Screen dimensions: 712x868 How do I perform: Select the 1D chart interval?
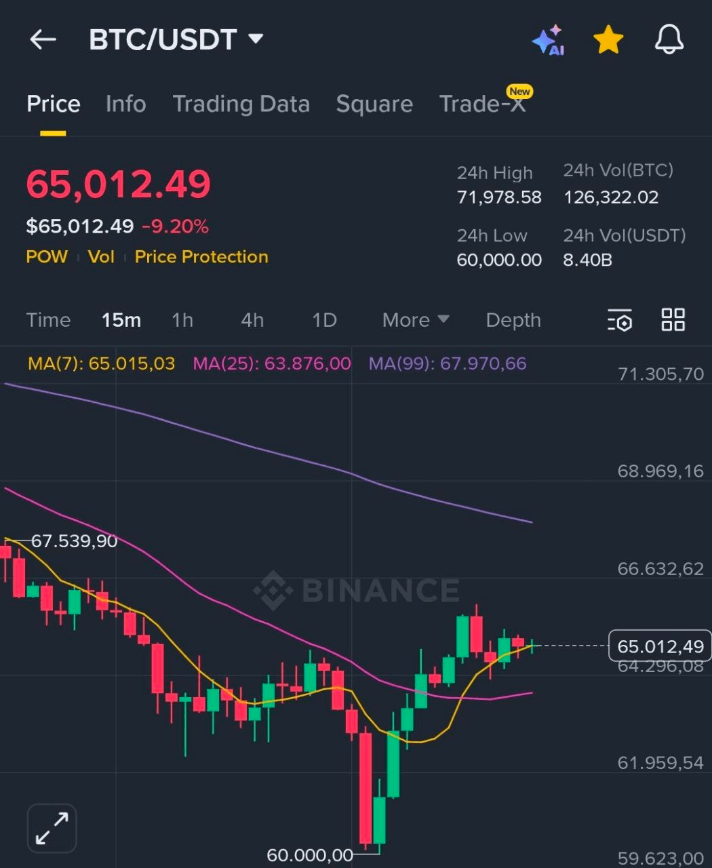click(x=324, y=319)
